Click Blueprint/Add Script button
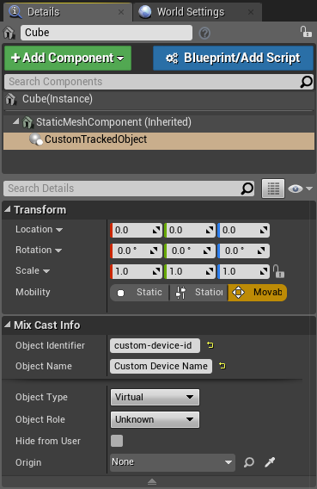 pos(233,58)
